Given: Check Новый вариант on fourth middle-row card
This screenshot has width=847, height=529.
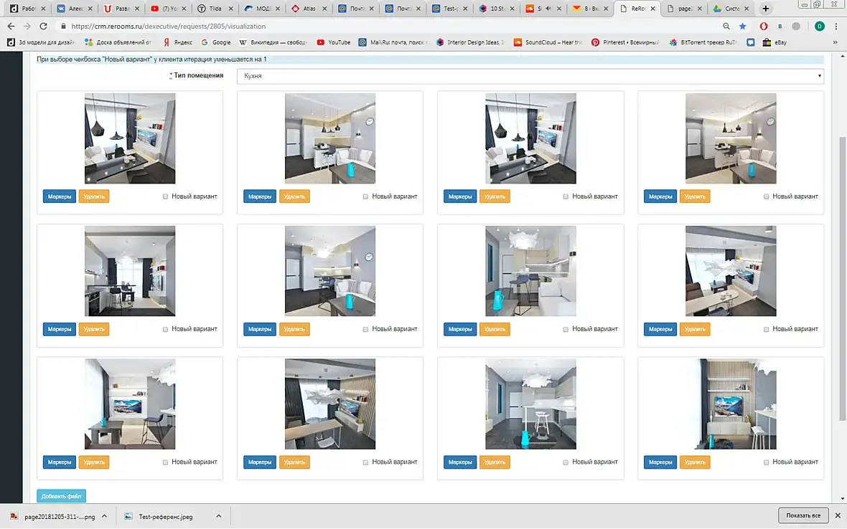Looking at the screenshot, I should (766, 329).
